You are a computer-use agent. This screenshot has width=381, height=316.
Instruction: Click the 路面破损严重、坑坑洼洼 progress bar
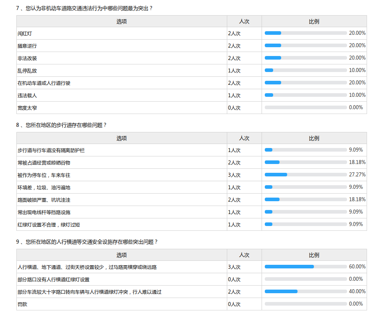pyautogui.click(x=306, y=200)
